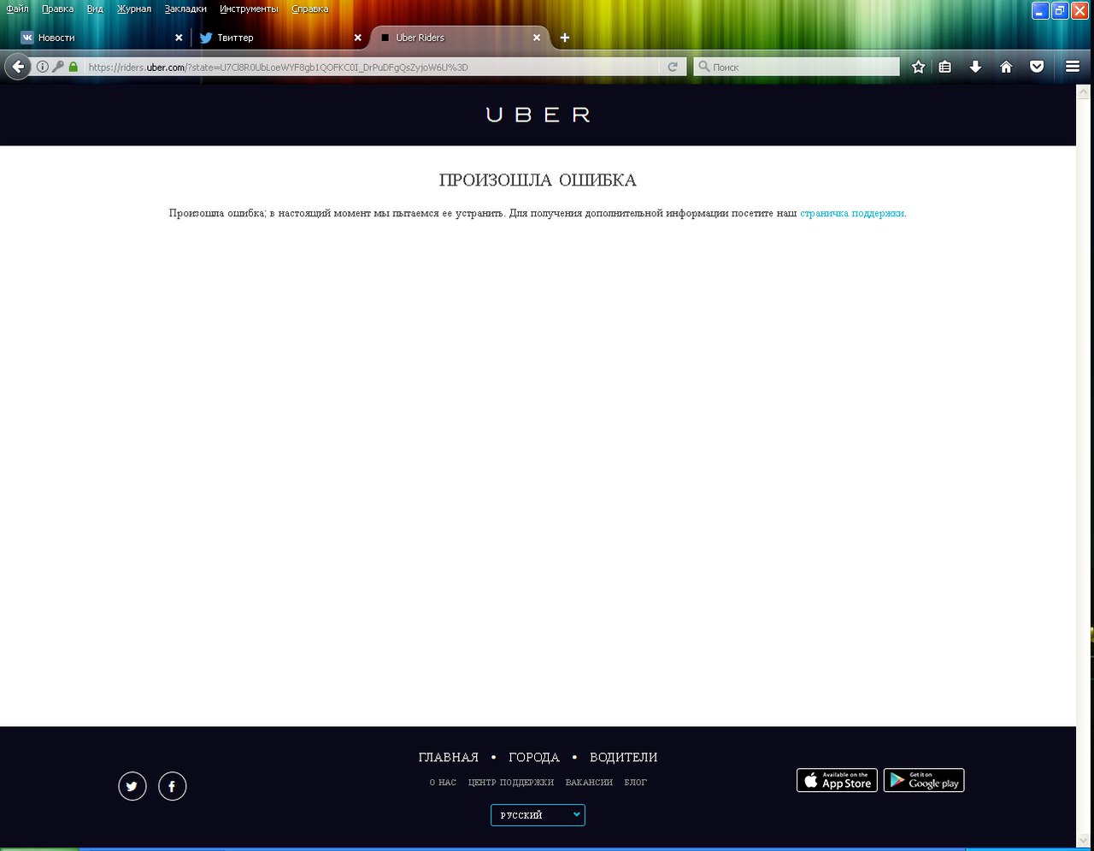Open the русский language dropdown
This screenshot has width=1094, height=851.
tap(538, 815)
